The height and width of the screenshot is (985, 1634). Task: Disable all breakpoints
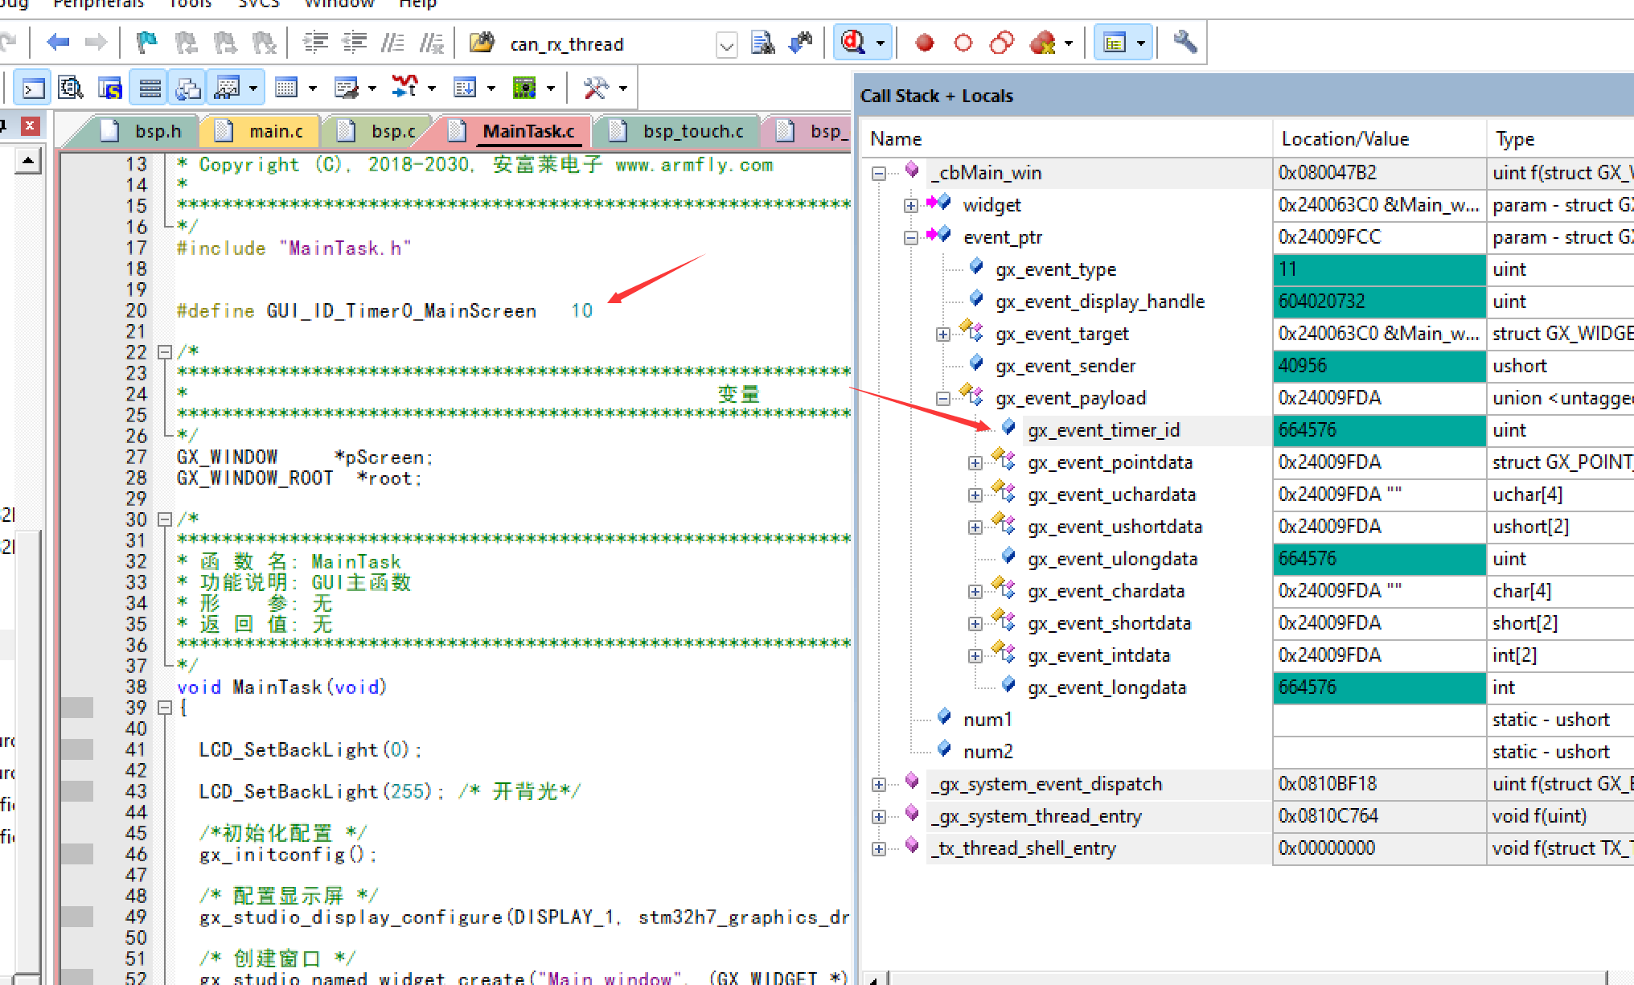pos(1002,42)
